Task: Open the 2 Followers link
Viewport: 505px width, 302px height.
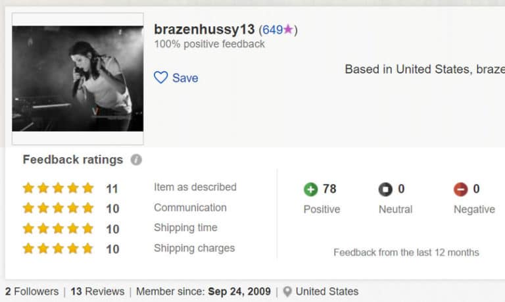Action: (x=32, y=291)
